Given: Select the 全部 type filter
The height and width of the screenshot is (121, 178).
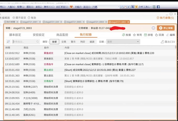Looking at the screenshot, I should pos(54,42).
